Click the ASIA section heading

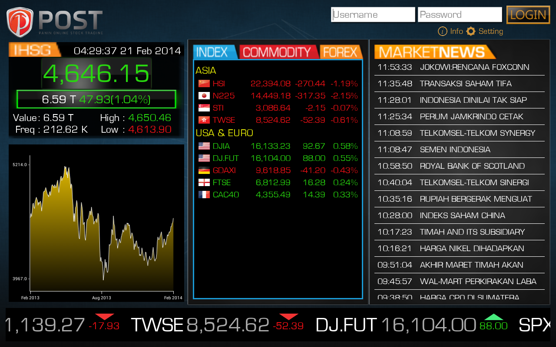(x=206, y=70)
